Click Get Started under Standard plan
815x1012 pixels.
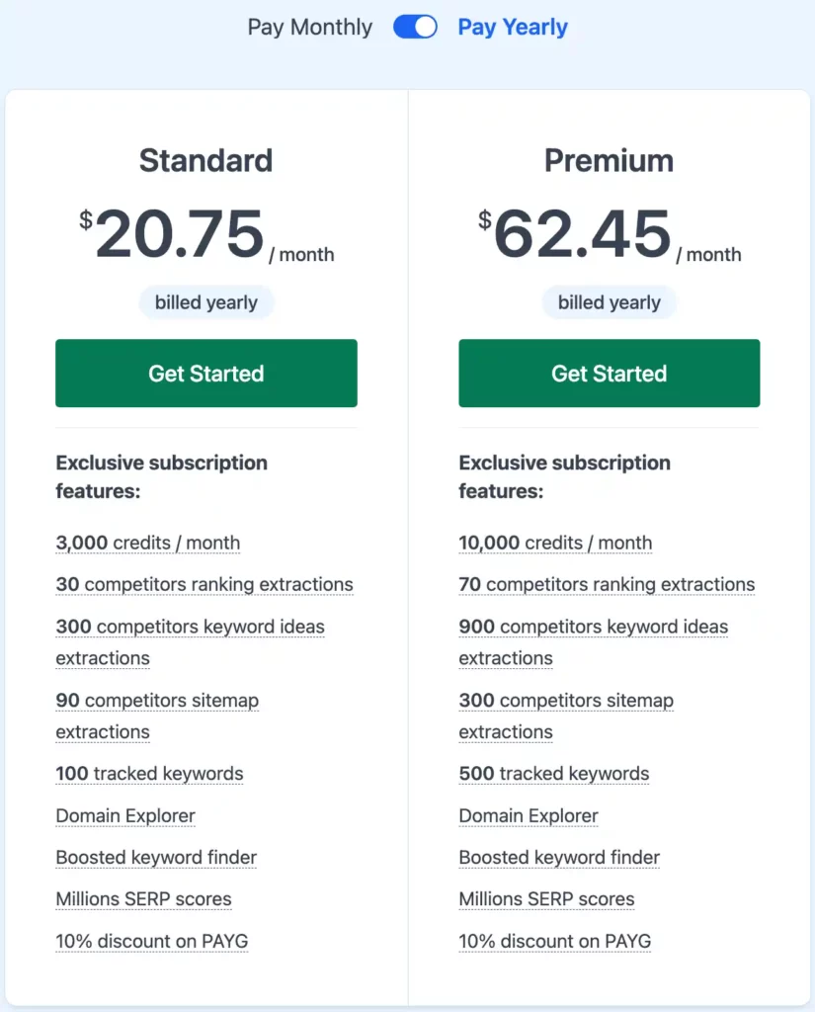(x=205, y=373)
